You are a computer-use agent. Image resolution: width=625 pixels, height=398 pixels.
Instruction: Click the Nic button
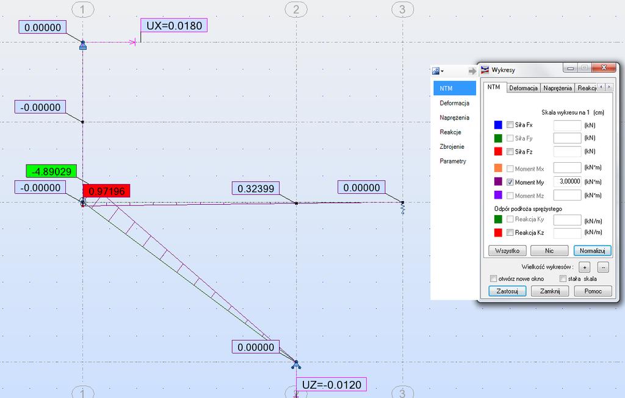click(549, 251)
